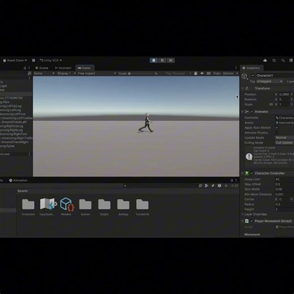Image resolution: width=294 pixels, height=294 pixels.
Task: Toggle Gizmos in the Game view
Action: pos(228,73)
